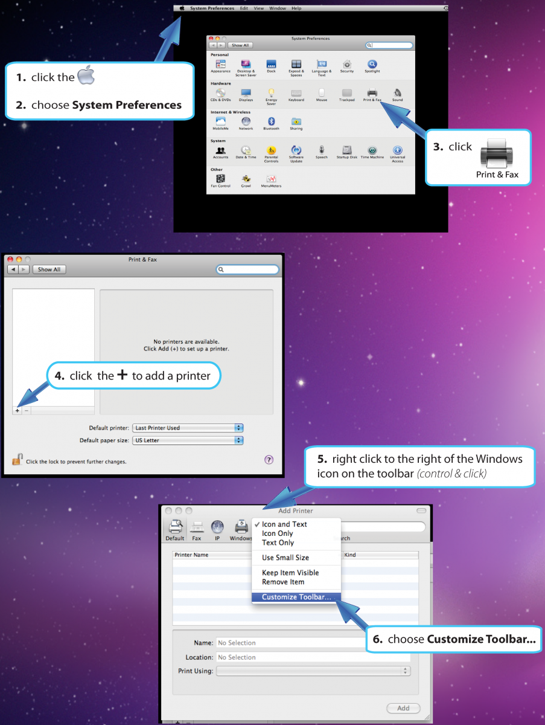Open the Accounts preference pane
The width and height of the screenshot is (545, 725).
coord(221,152)
